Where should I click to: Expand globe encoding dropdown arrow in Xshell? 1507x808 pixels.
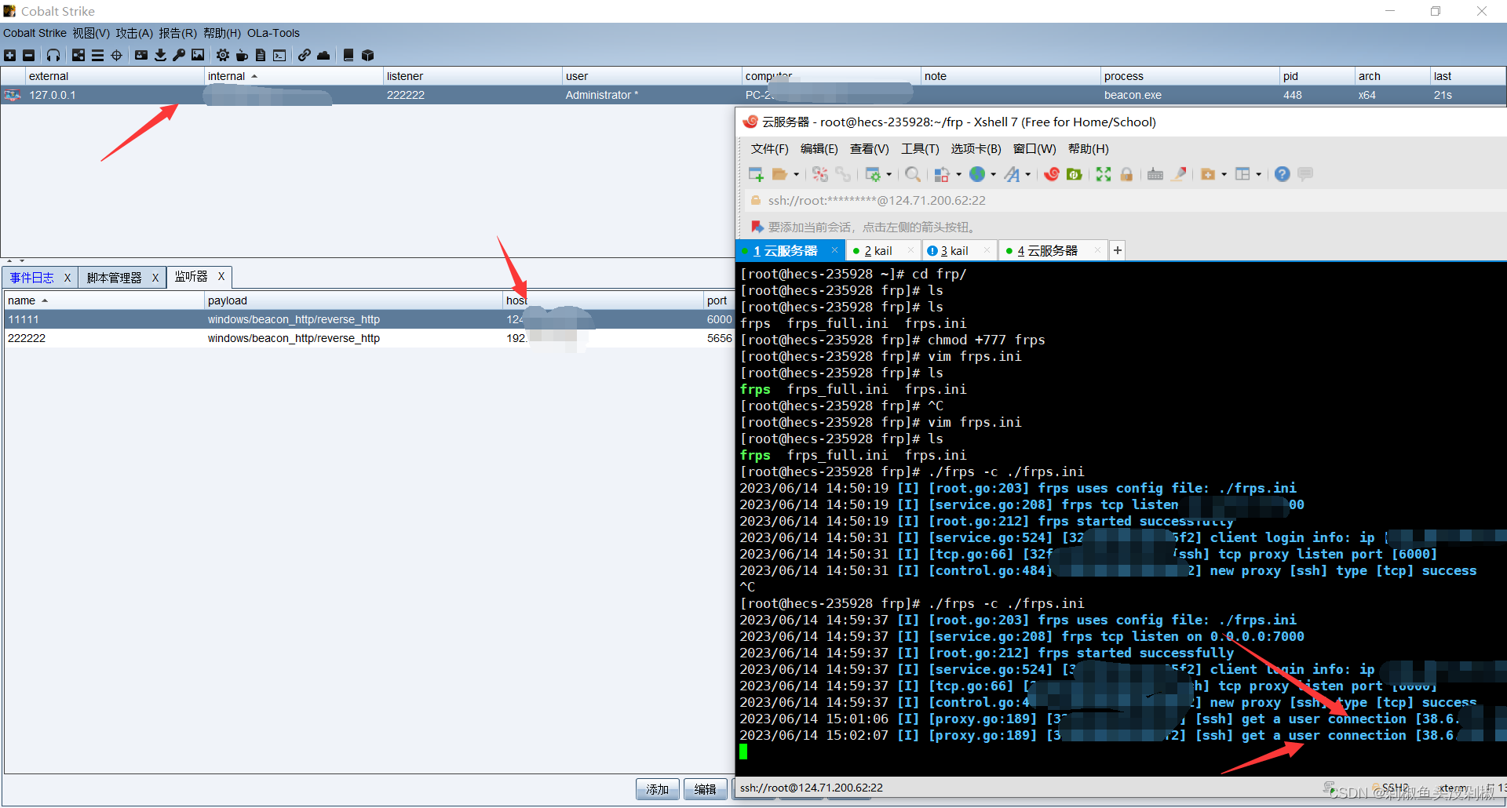point(993,175)
